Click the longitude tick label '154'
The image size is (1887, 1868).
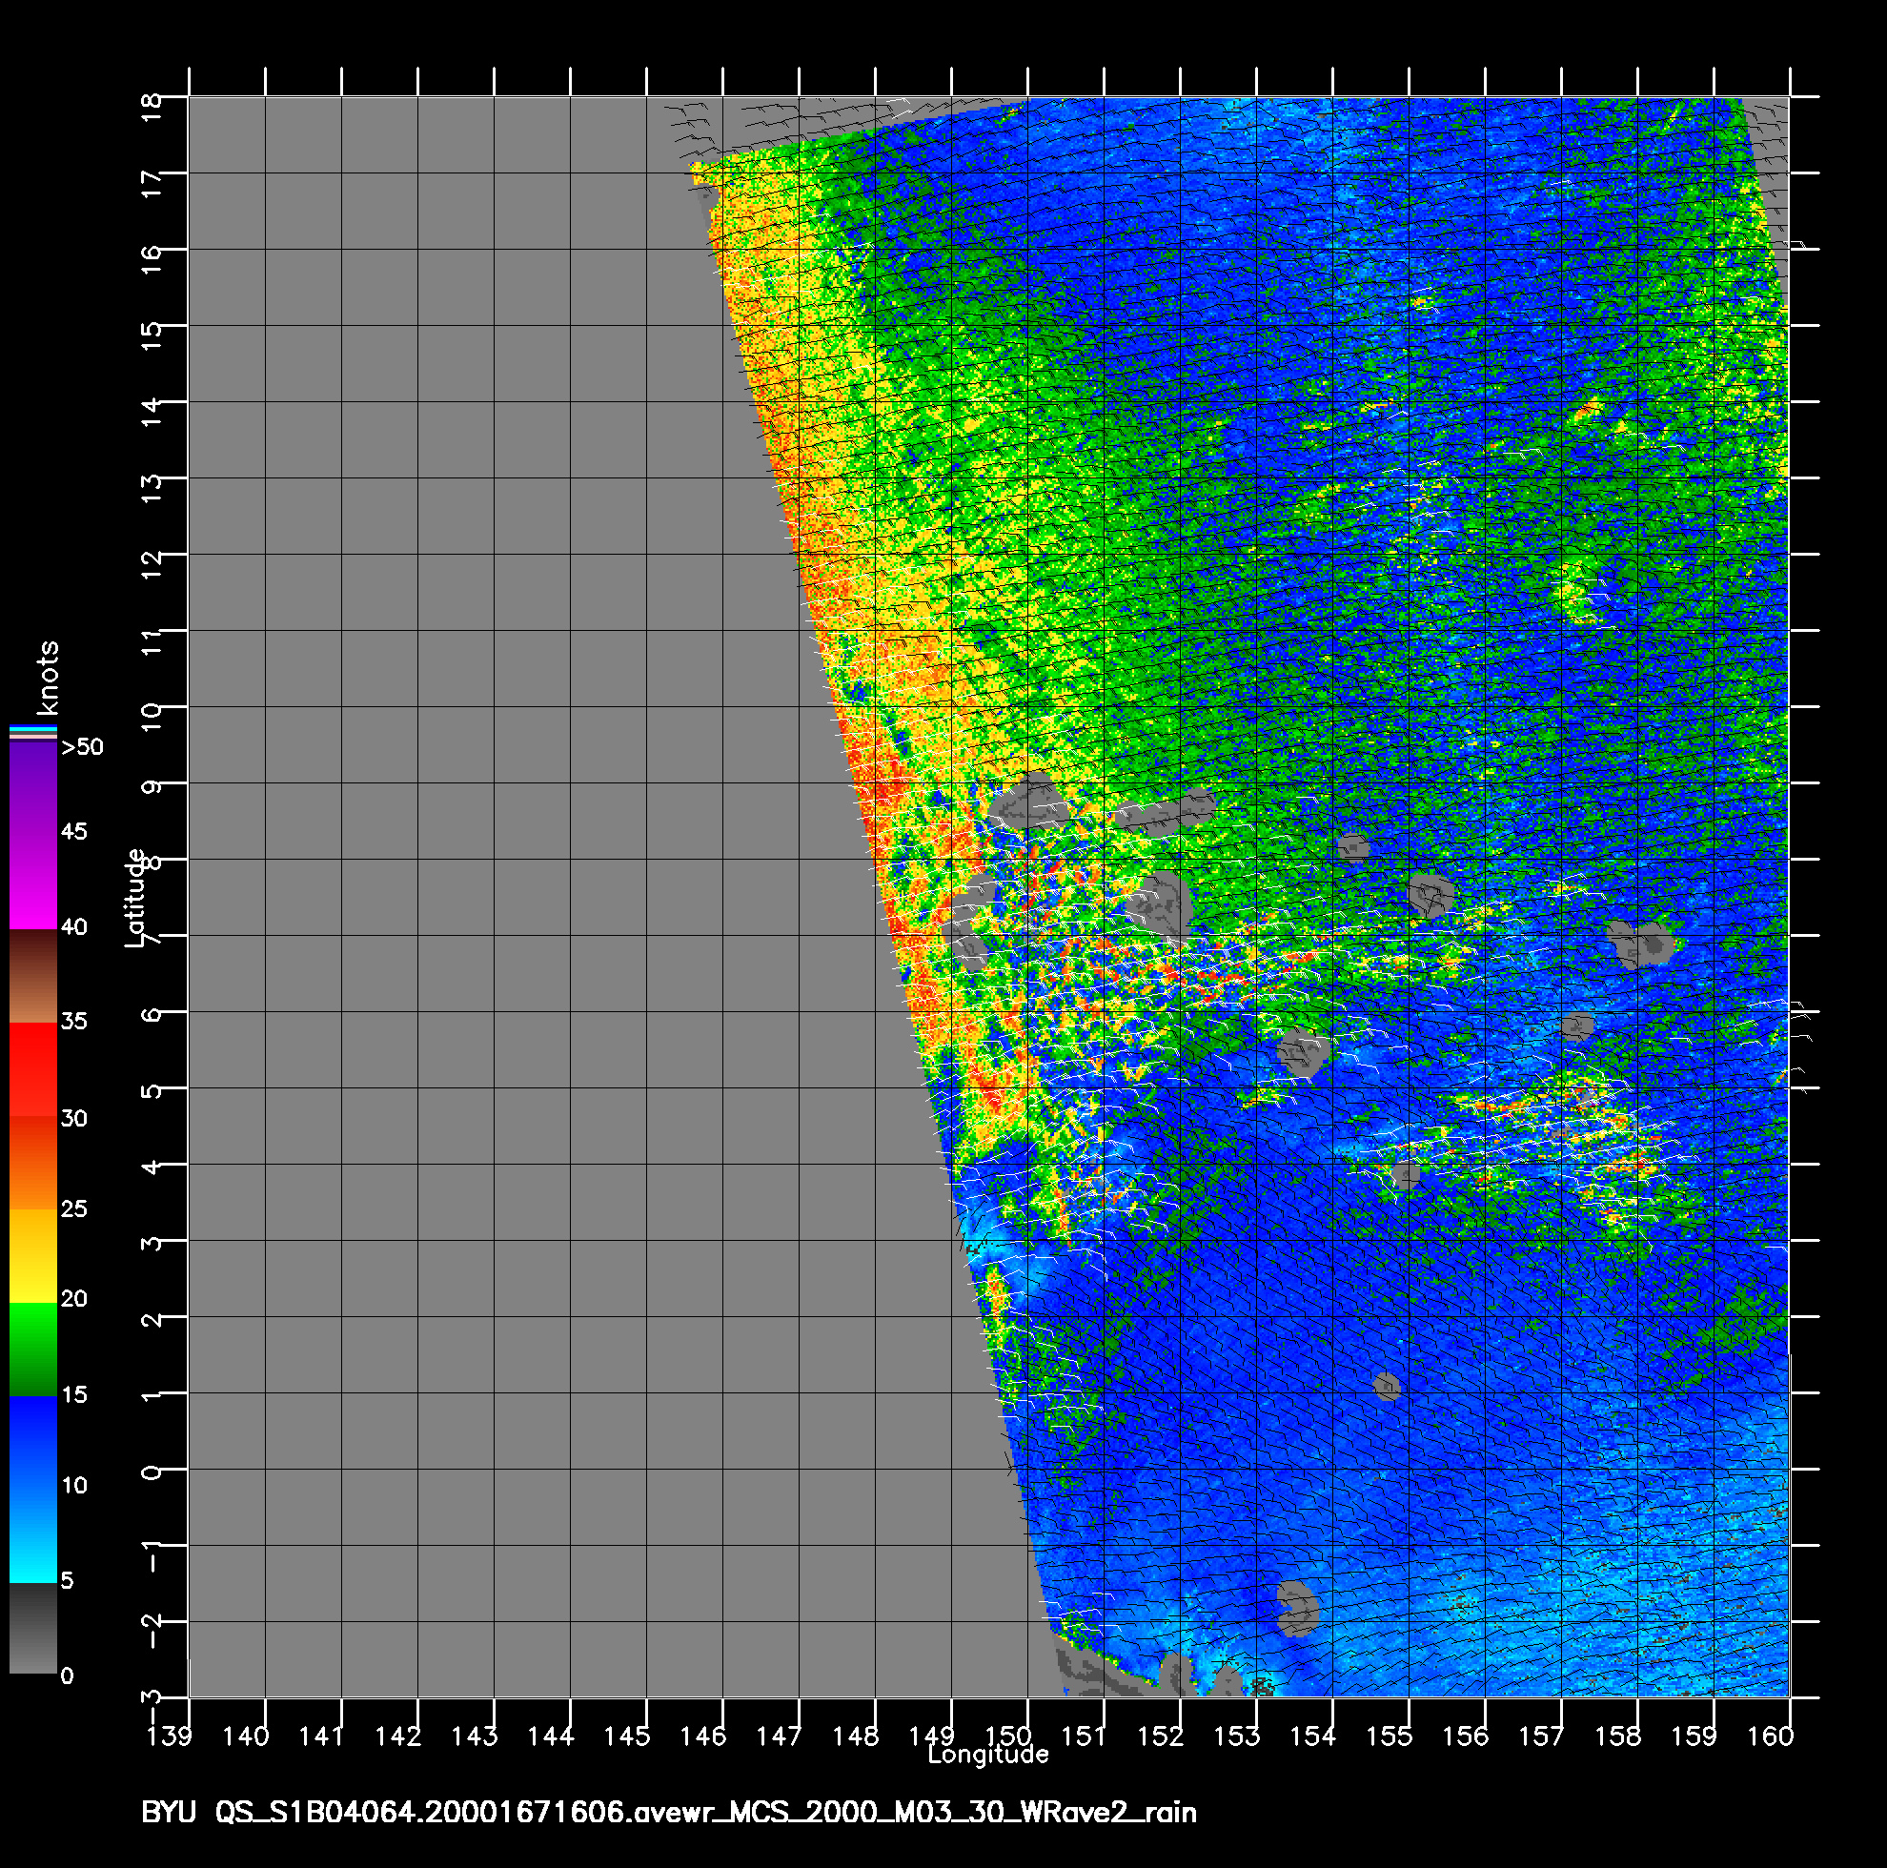tap(1312, 1736)
